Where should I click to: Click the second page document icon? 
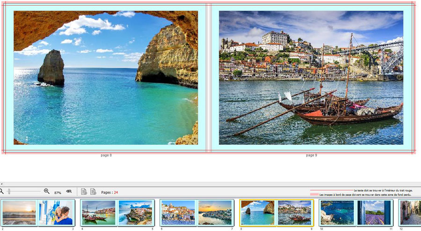pos(93,191)
